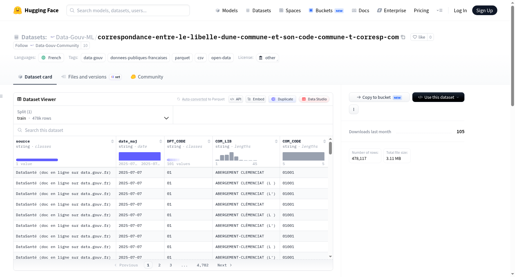Select the donnees-publiques-francaises tag
Screen dimensions: 515x277
(x=139, y=58)
